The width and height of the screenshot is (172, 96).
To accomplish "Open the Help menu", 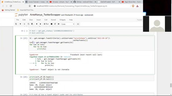I will (x=71, y=20).
